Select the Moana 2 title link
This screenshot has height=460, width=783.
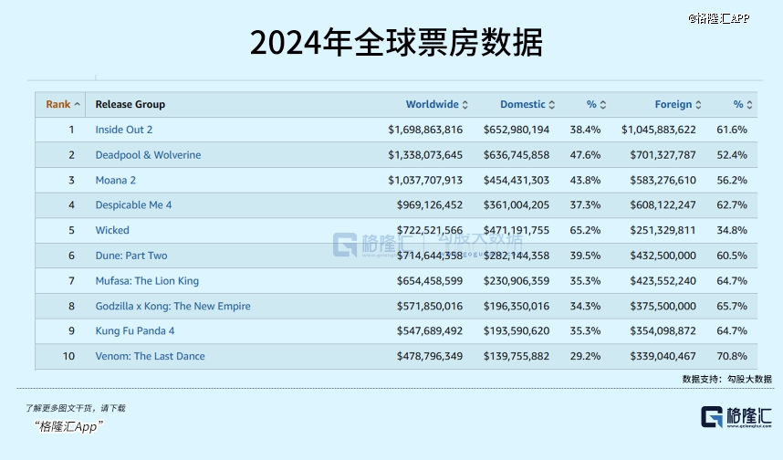[116, 180]
